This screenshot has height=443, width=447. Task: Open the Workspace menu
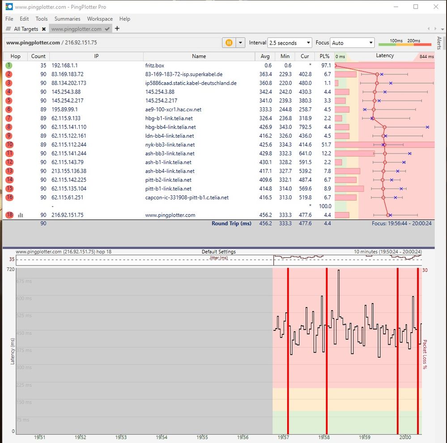point(100,19)
